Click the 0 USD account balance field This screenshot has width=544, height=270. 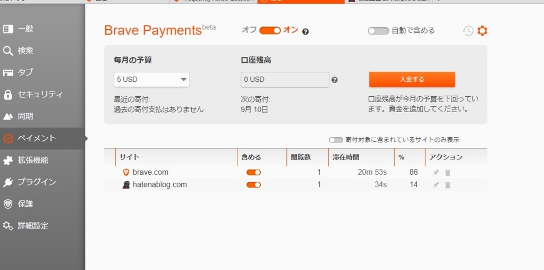click(x=285, y=80)
